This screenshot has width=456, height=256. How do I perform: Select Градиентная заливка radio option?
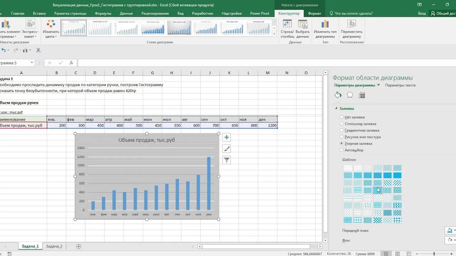342,130
